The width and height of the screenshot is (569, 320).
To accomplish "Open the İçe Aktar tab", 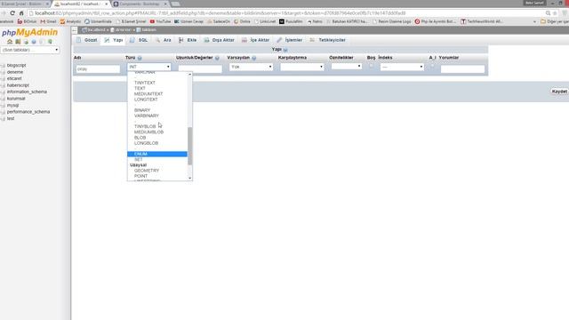I will point(255,40).
